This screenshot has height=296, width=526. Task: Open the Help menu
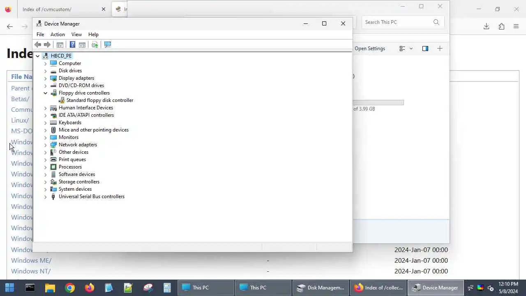click(93, 35)
